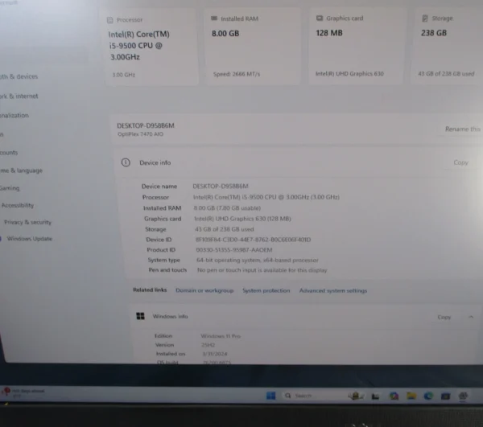The height and width of the screenshot is (427, 483).
Task: Click the OptiPlex 7470 AIO model text
Action: (140, 134)
